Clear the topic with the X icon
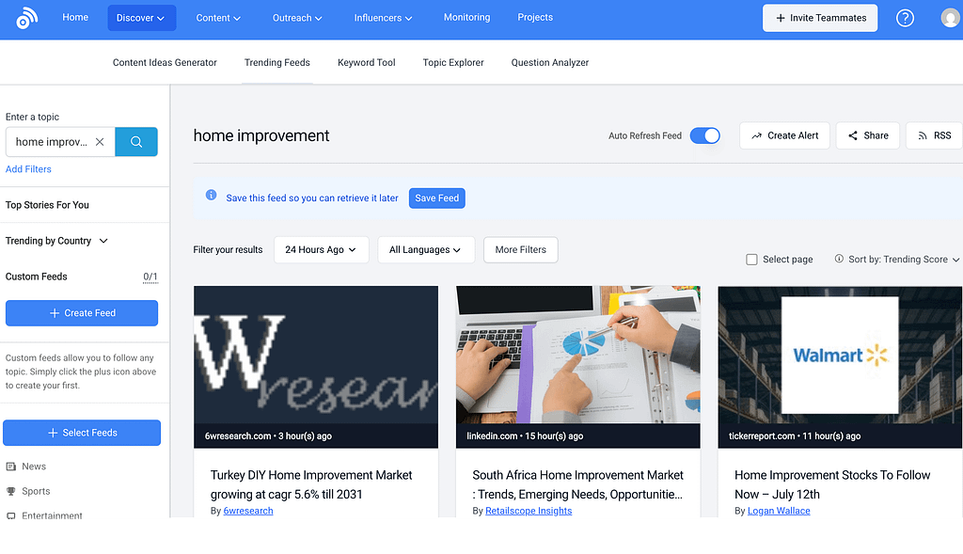 coord(100,142)
